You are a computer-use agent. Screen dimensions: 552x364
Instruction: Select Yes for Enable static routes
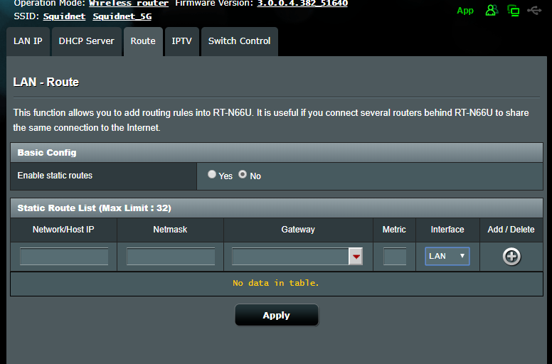[211, 174]
